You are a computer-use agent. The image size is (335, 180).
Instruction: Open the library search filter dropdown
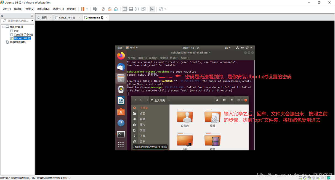(x=32, y=21)
